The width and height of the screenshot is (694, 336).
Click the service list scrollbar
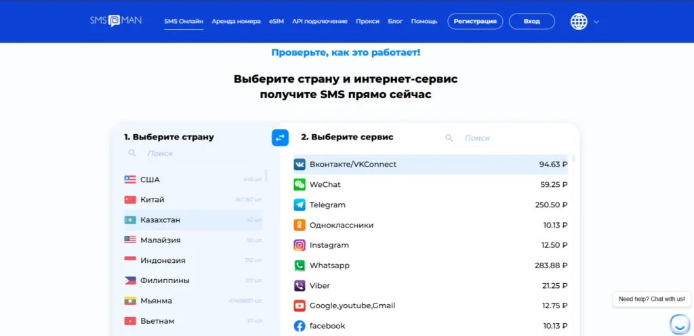[x=573, y=158]
